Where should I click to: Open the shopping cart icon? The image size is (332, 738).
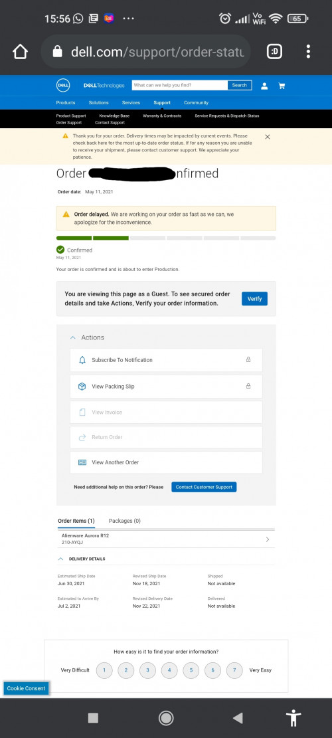pos(282,86)
